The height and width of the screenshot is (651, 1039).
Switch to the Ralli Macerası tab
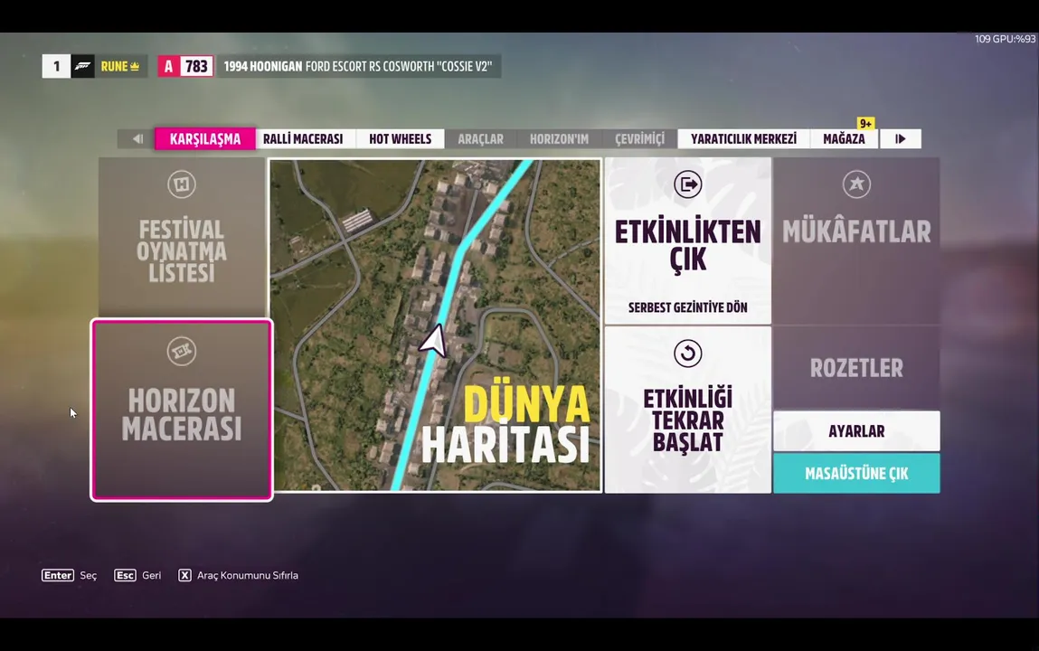[x=303, y=139]
